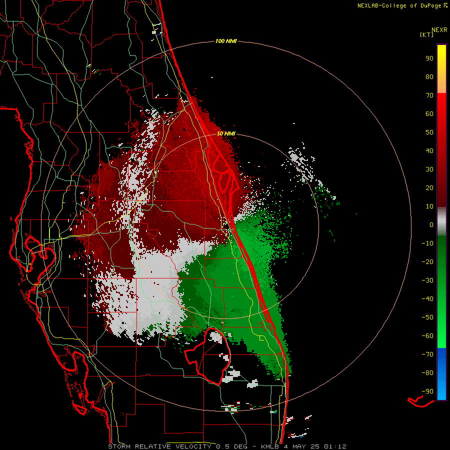Click the -10 value on the velocity scale
This screenshot has height=450, width=450.
point(427,243)
